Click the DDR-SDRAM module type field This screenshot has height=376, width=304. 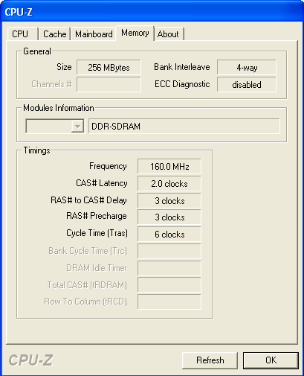pyautogui.click(x=184, y=126)
